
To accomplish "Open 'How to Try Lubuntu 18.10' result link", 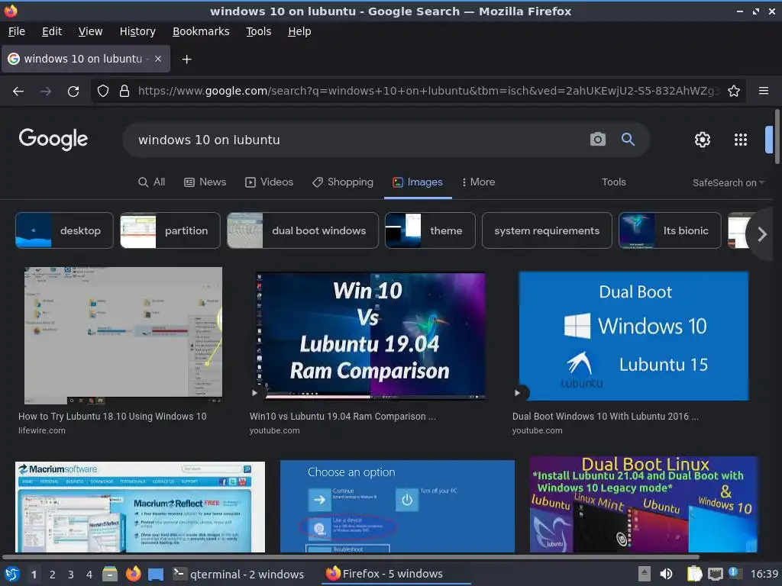I will coord(112,417).
